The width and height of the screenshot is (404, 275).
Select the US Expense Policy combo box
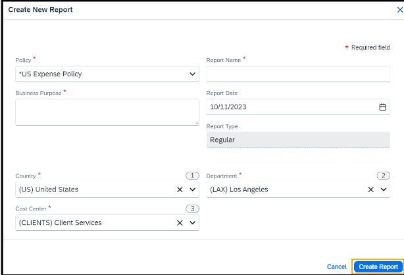point(107,74)
